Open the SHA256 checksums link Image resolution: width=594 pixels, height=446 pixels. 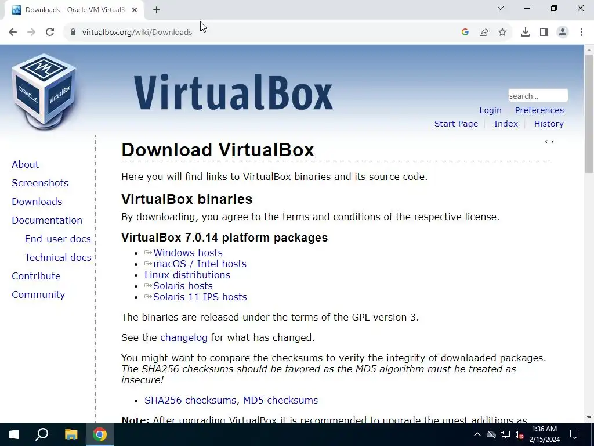tap(190, 400)
